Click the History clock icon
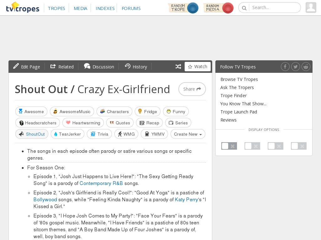 [x=128, y=66]
